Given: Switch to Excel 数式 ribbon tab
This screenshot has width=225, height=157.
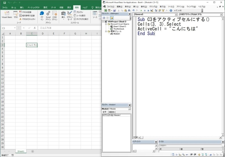Looking at the screenshot, I should pyautogui.click(x=46, y=8).
